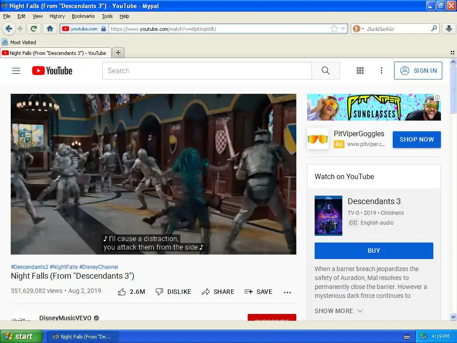Click the PitViperGoggles sunglasses thumbnail
The height and width of the screenshot is (343, 457).
coord(318,138)
